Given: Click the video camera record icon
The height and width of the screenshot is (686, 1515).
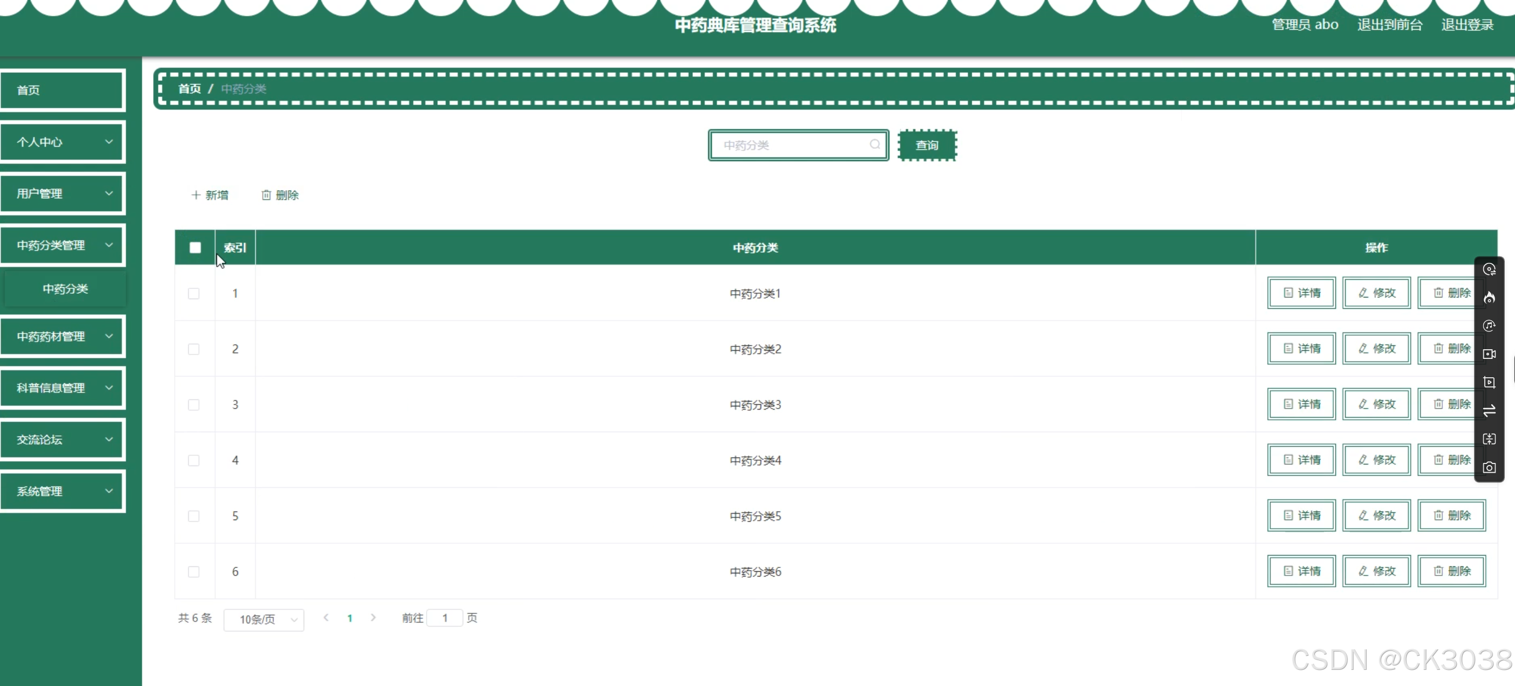Looking at the screenshot, I should pos(1489,354).
